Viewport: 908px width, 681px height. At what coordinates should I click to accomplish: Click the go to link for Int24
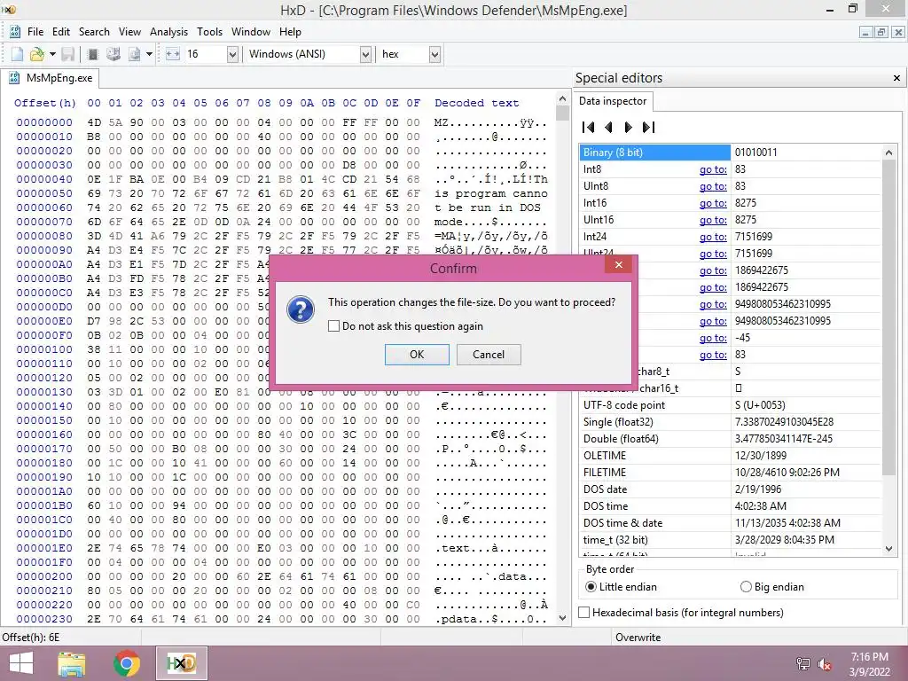pos(713,236)
